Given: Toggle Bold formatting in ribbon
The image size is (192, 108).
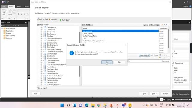Looking at the screenshot, I should pos(19,14).
